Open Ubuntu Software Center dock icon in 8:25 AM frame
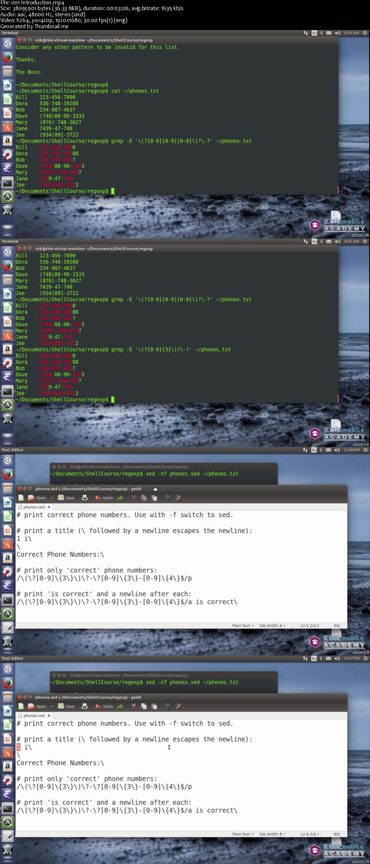370x864 pixels. click(x=8, y=336)
